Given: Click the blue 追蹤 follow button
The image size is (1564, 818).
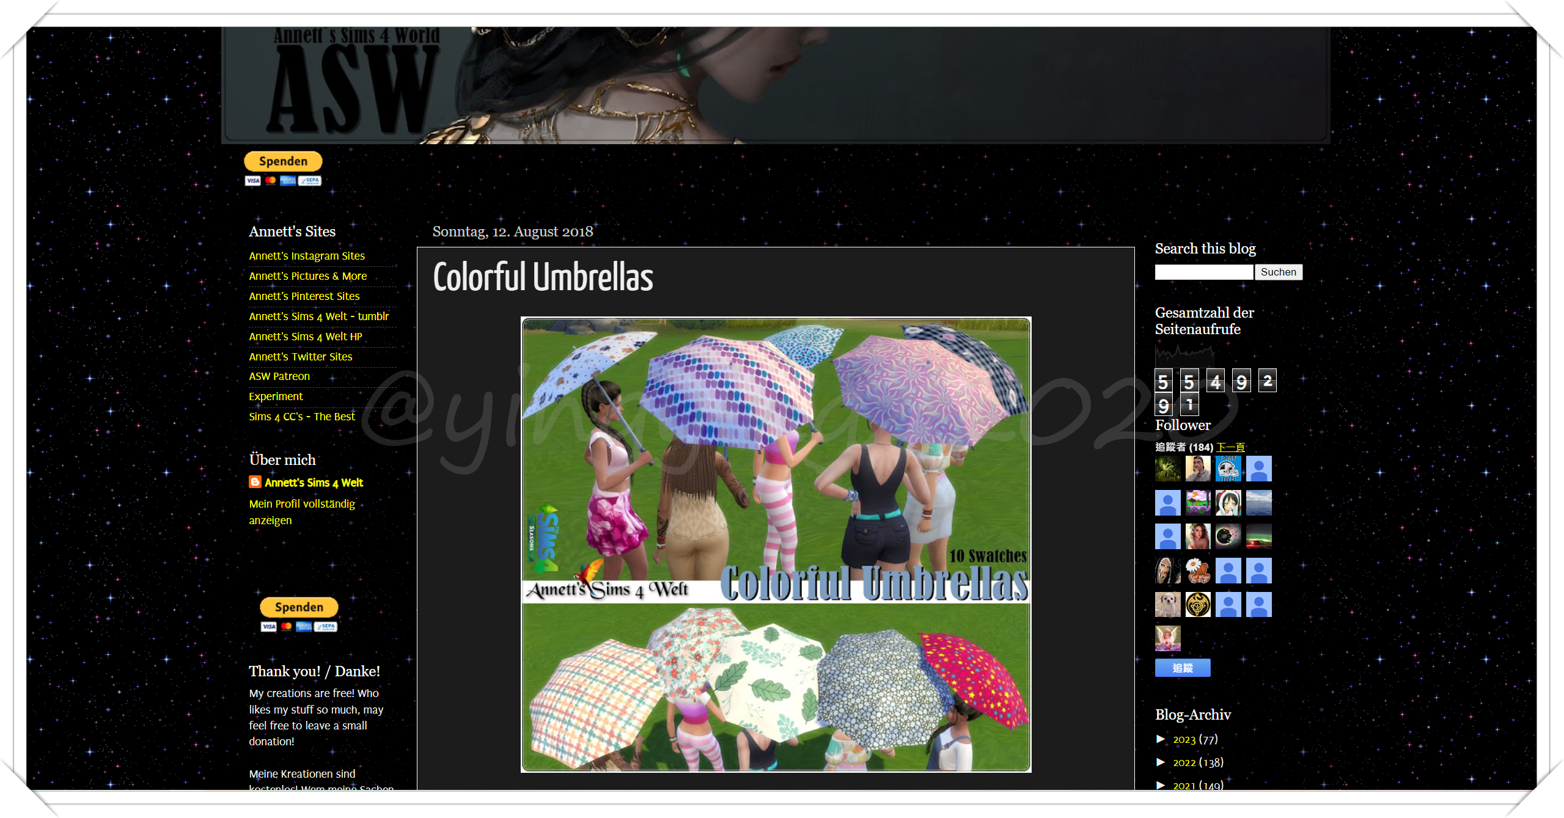Looking at the screenshot, I should (1183, 668).
